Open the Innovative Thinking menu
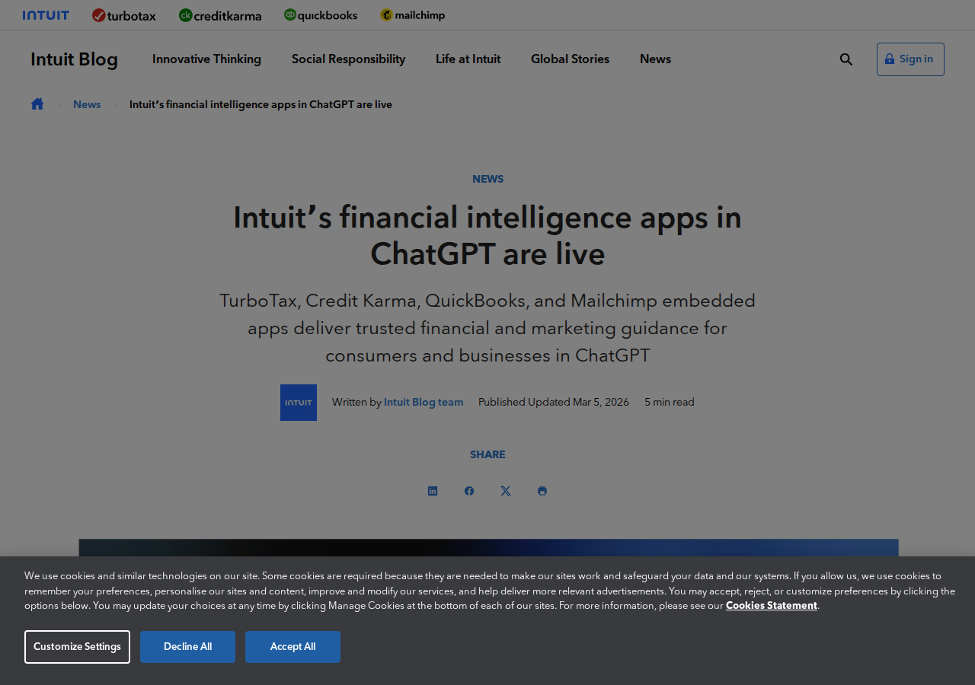975x685 pixels. pyautogui.click(x=206, y=59)
